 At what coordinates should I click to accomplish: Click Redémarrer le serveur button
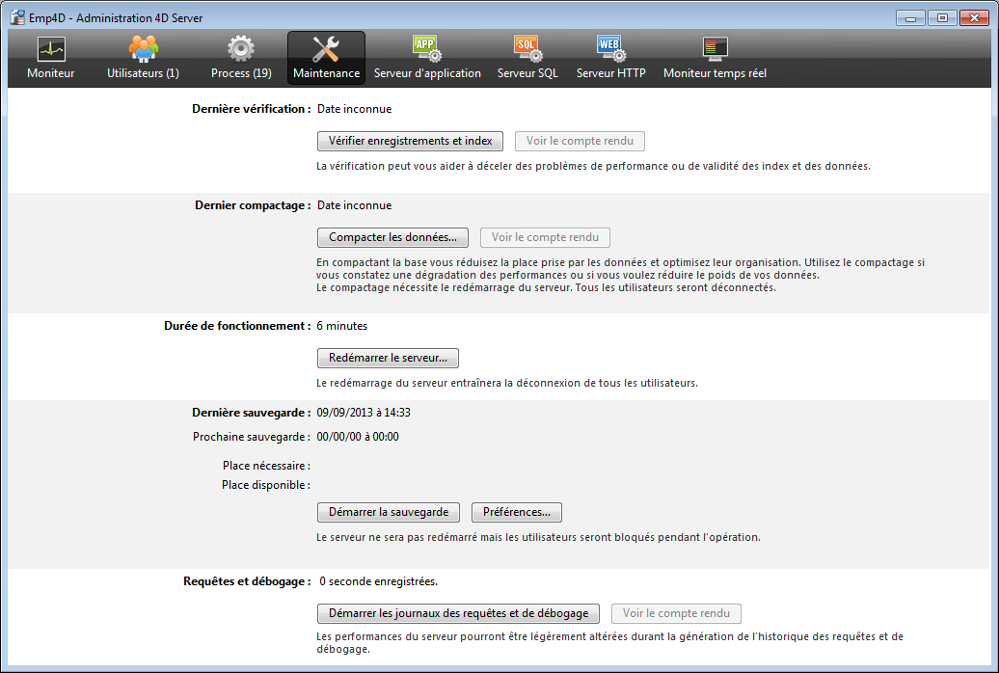pyautogui.click(x=388, y=358)
